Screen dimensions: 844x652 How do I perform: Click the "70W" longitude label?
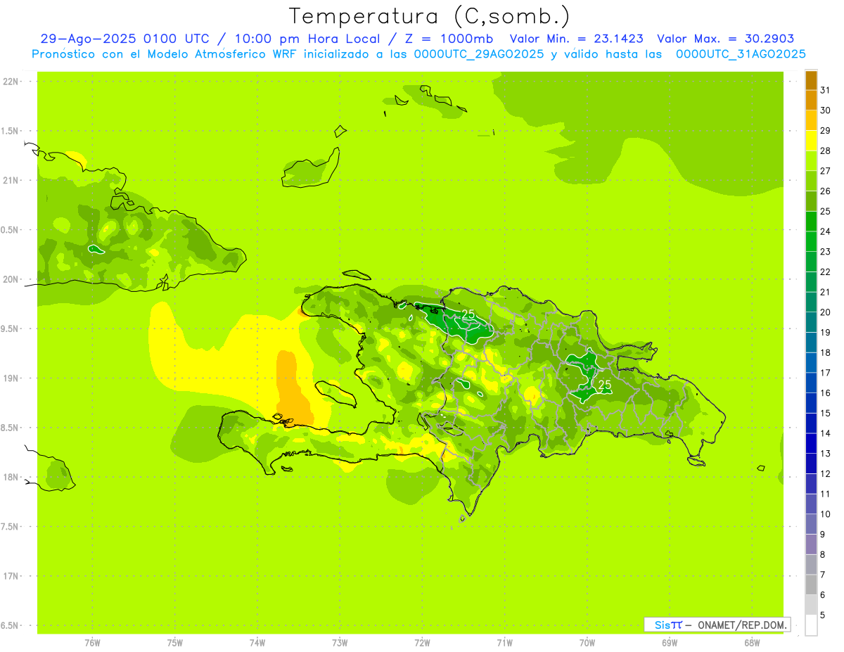587,643
